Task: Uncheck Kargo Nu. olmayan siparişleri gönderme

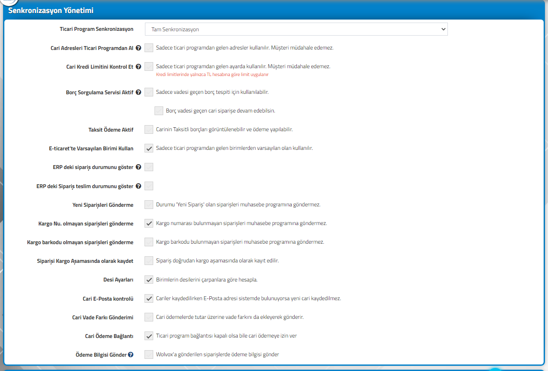Action: click(149, 223)
